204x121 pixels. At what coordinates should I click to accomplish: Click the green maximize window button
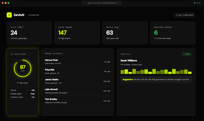(8, 3)
